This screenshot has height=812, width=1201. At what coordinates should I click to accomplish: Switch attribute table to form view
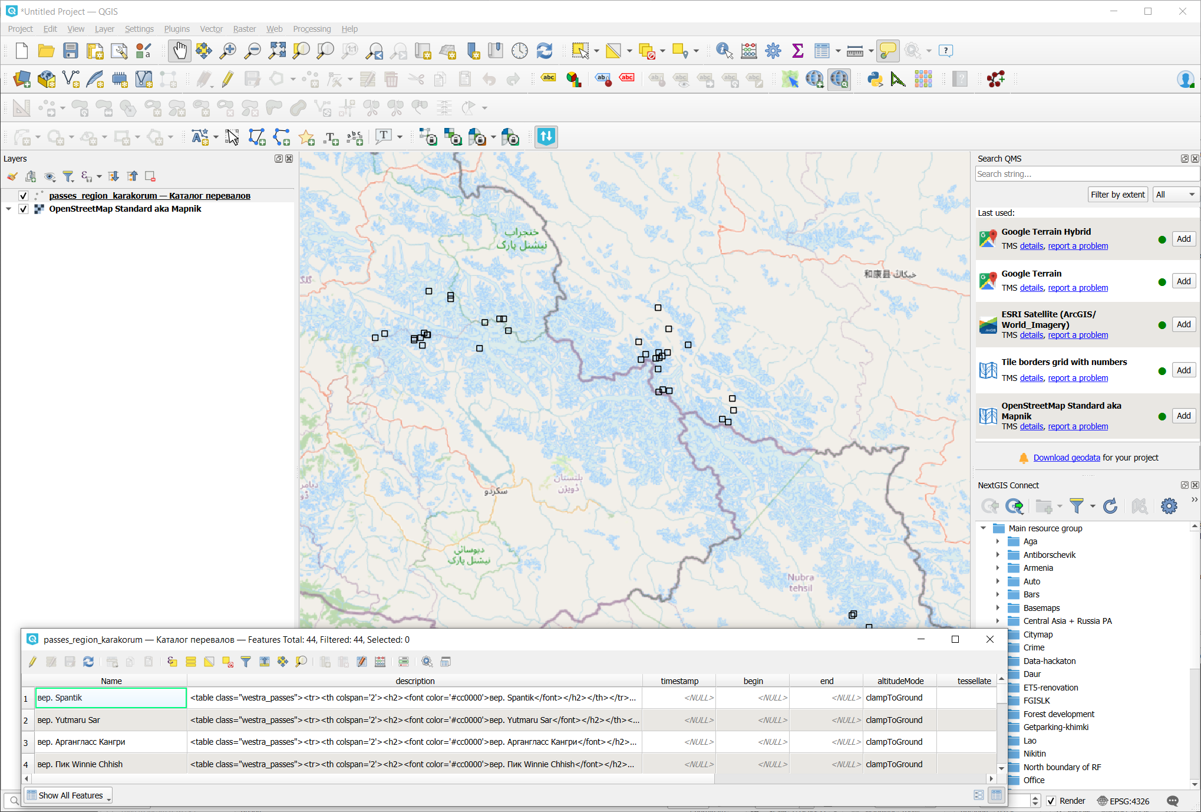coord(979,795)
